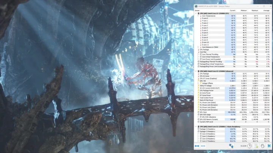Collapse the C-State Residency group
273x153 pixels.
196,127
